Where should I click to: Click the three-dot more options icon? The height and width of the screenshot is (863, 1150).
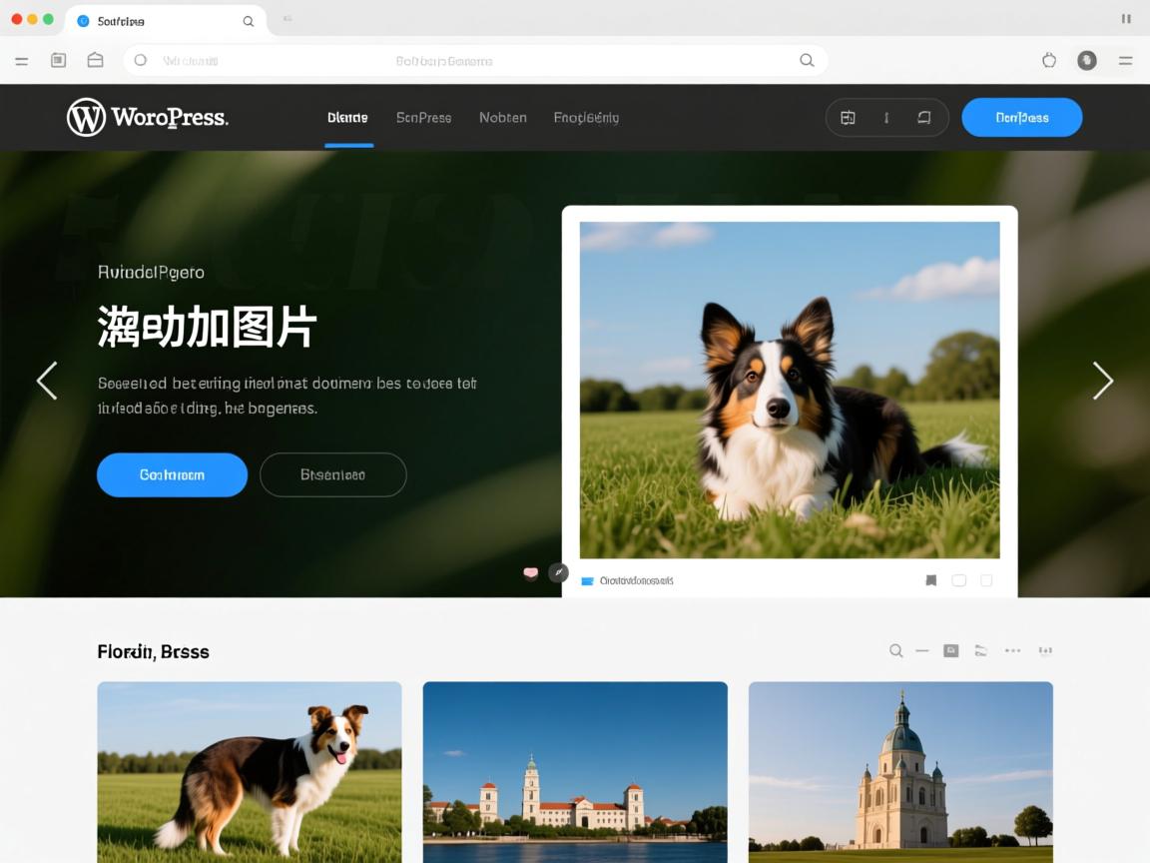pos(1012,650)
